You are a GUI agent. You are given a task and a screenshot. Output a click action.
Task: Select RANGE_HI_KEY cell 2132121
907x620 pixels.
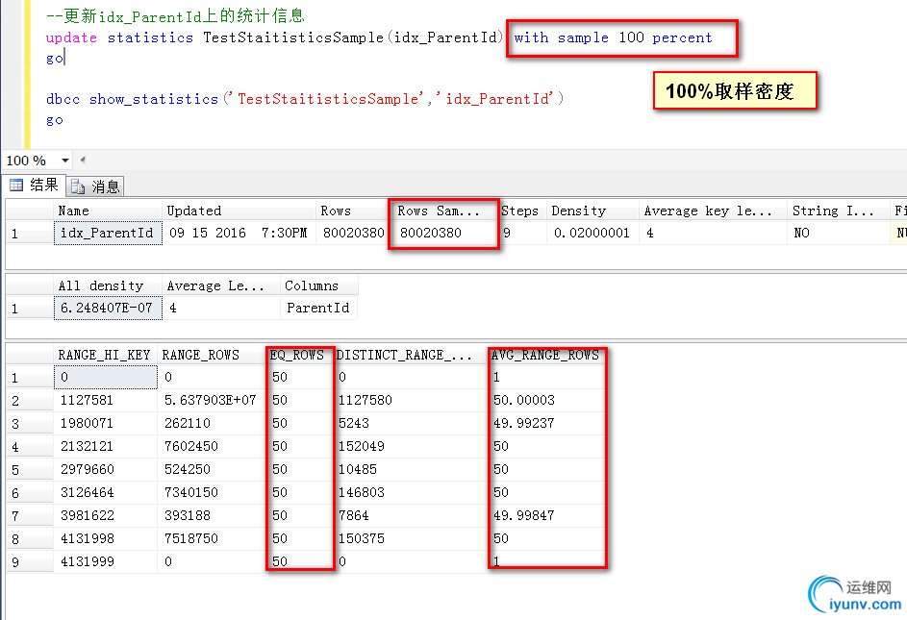click(x=105, y=446)
